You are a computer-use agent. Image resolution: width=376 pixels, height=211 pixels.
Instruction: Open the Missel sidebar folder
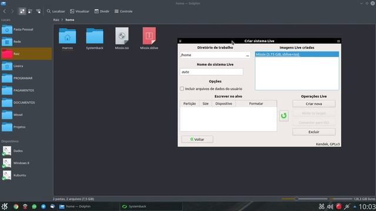pyautogui.click(x=26, y=115)
